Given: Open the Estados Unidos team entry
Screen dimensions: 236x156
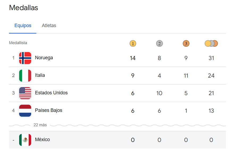Looking at the screenshot, I should [x=51, y=93].
